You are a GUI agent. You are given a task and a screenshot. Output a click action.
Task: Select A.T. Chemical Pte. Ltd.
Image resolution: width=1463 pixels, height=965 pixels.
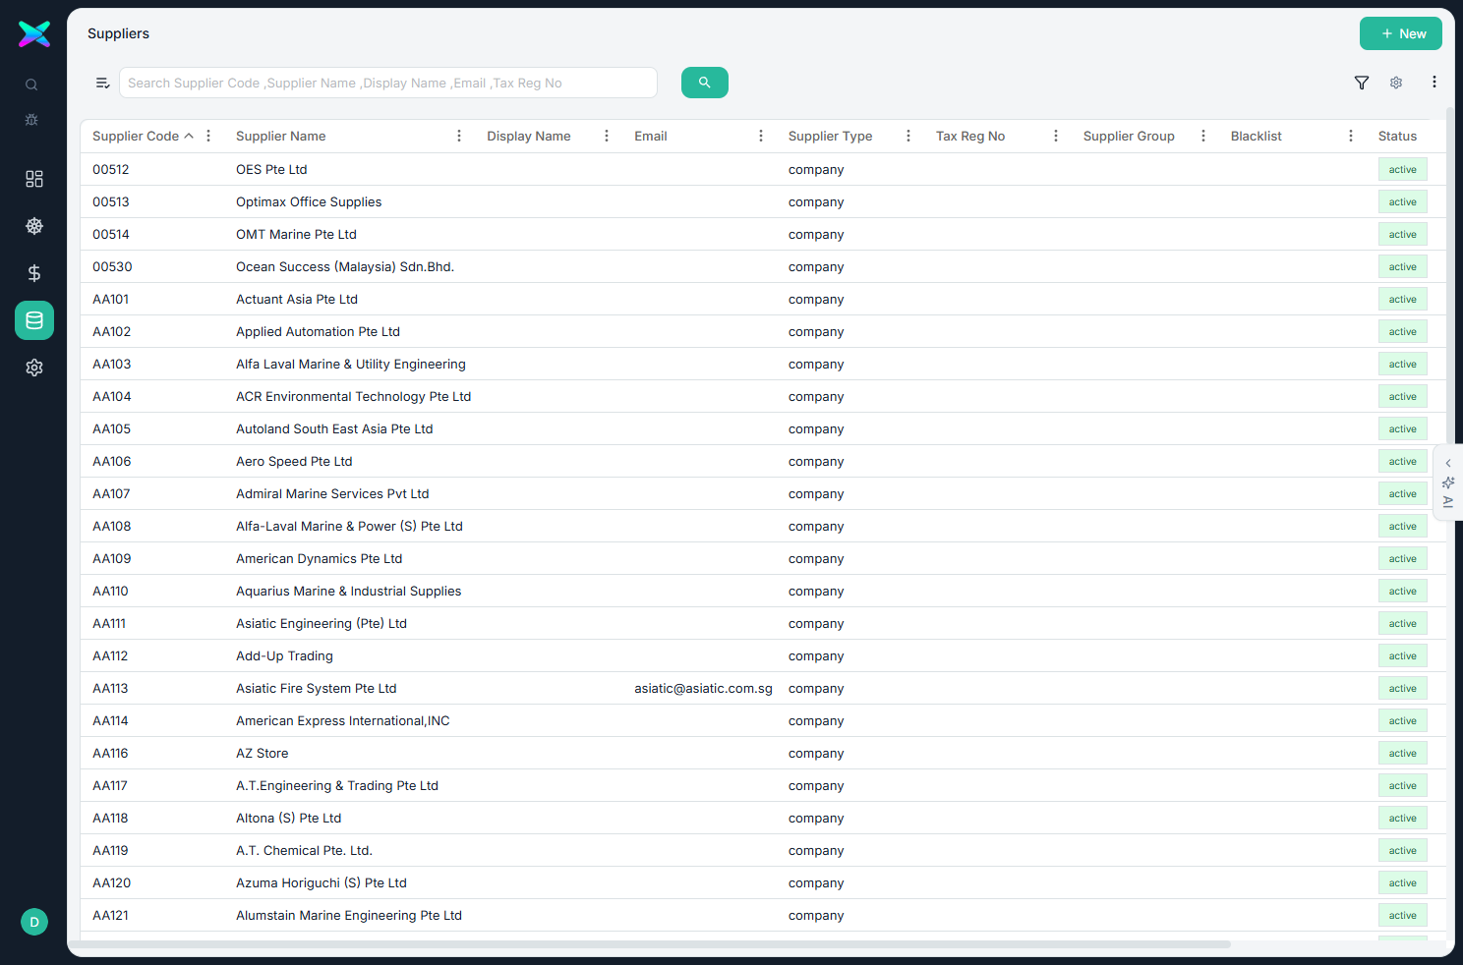304,850
